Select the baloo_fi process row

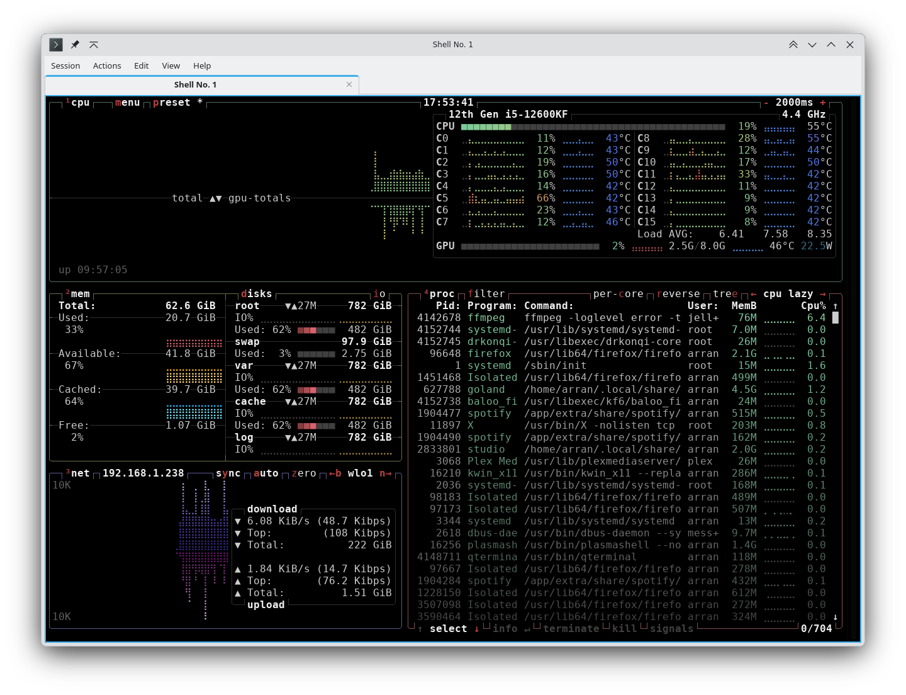[x=622, y=402]
